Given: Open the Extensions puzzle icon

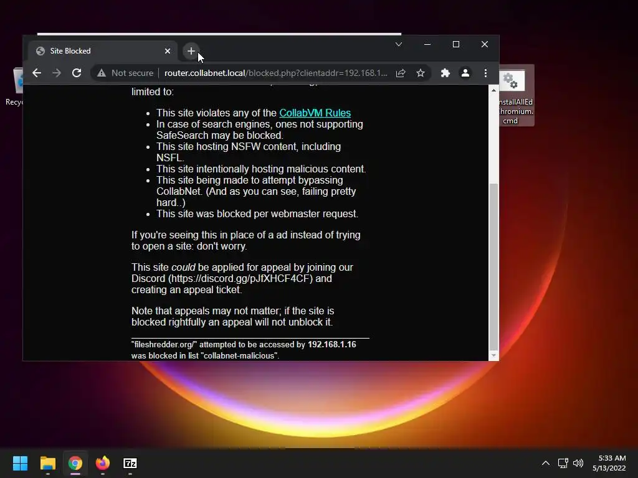Looking at the screenshot, I should pyautogui.click(x=445, y=73).
